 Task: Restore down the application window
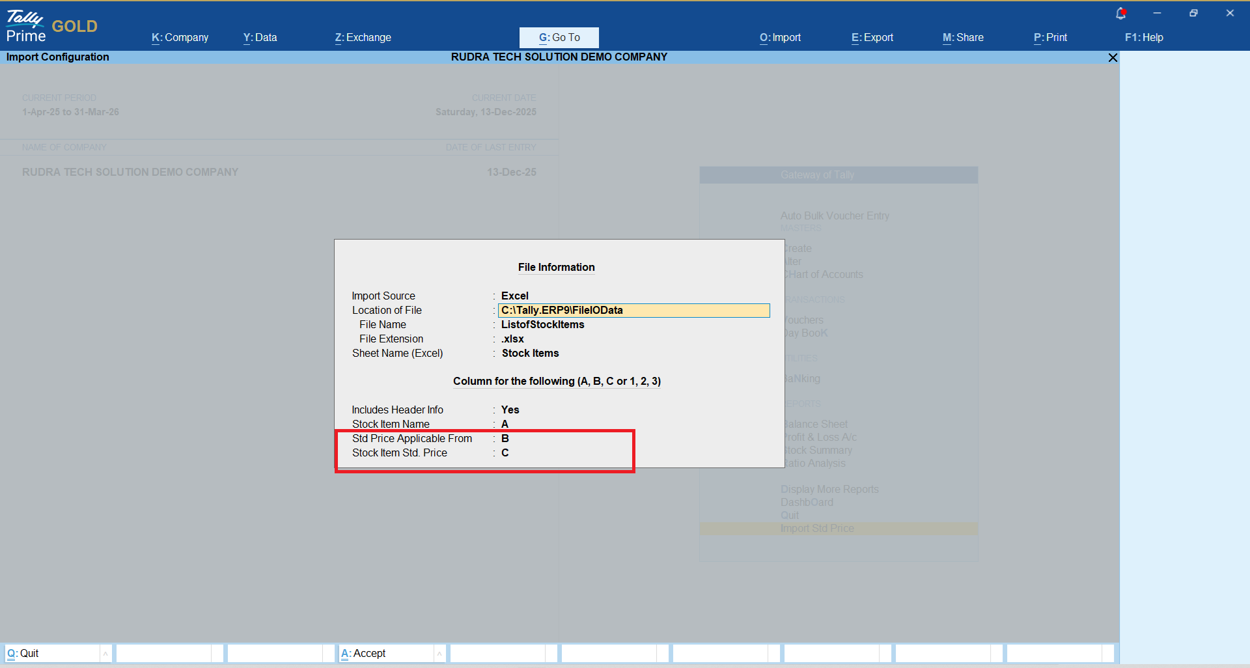pyautogui.click(x=1193, y=13)
